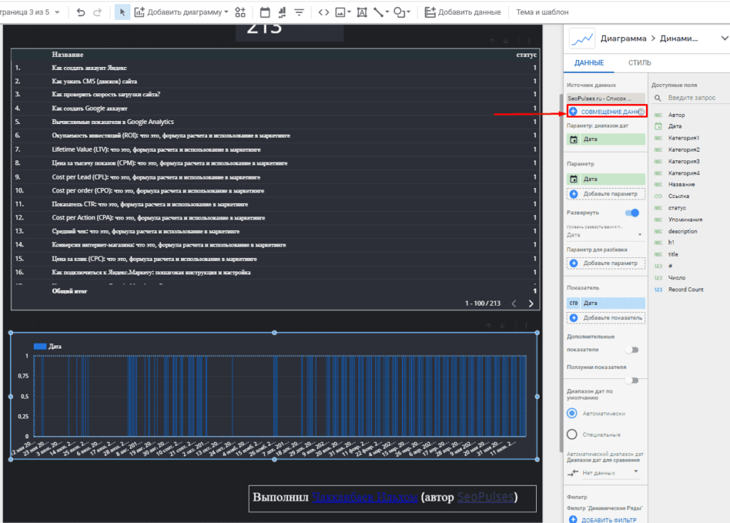Click Добавьте параметр under Параметр для разбивки
Viewport: 730px width, 523px height.
606,264
